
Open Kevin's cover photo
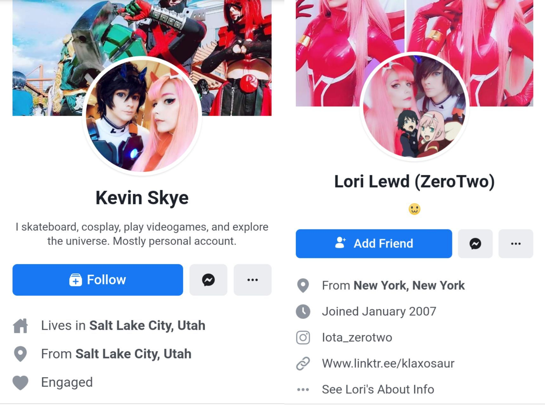142,32
